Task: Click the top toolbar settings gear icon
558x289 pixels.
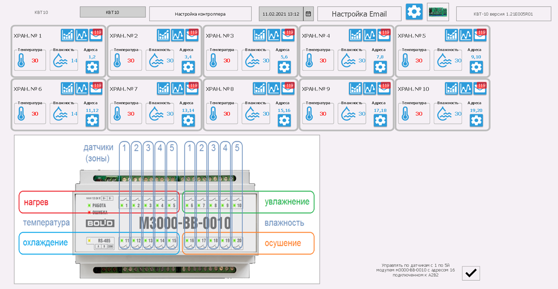Action: click(414, 12)
